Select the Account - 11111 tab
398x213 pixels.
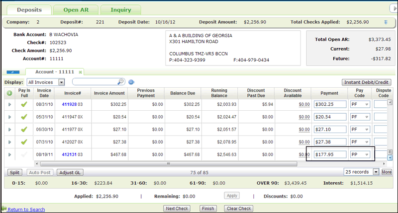coord(55,72)
